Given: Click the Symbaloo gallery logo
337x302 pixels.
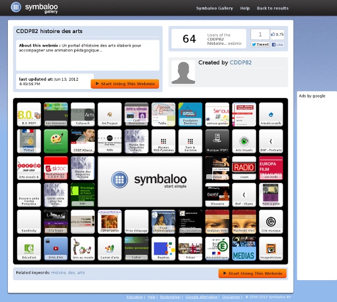Looking at the screenshot, I should pos(34,7).
